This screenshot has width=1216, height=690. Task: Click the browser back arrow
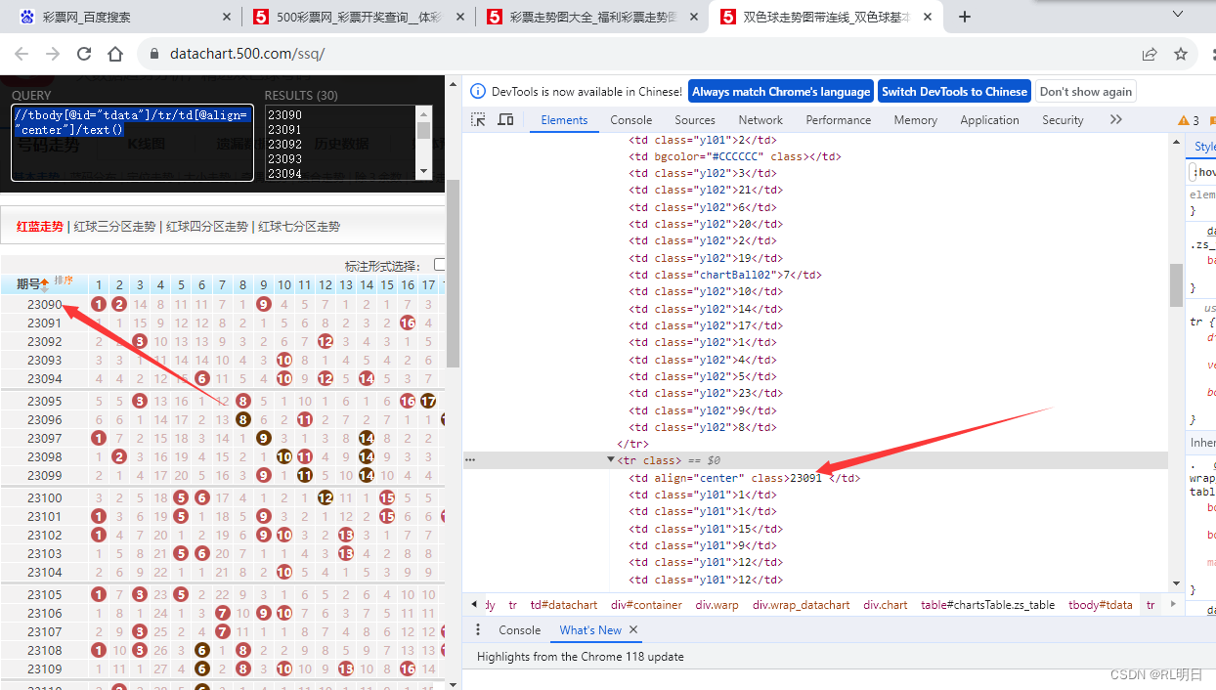[22, 54]
